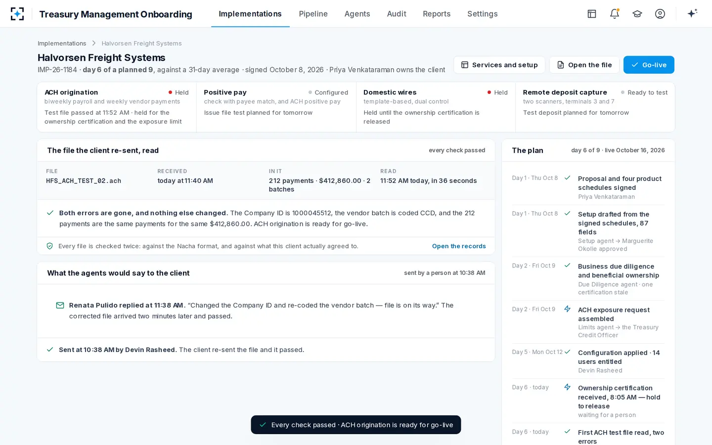Click the Halvorsen Freight Systems page heading

tap(101, 58)
